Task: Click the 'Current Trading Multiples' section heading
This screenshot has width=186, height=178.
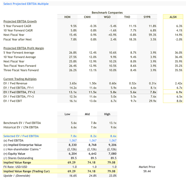Action: tap(20, 79)
